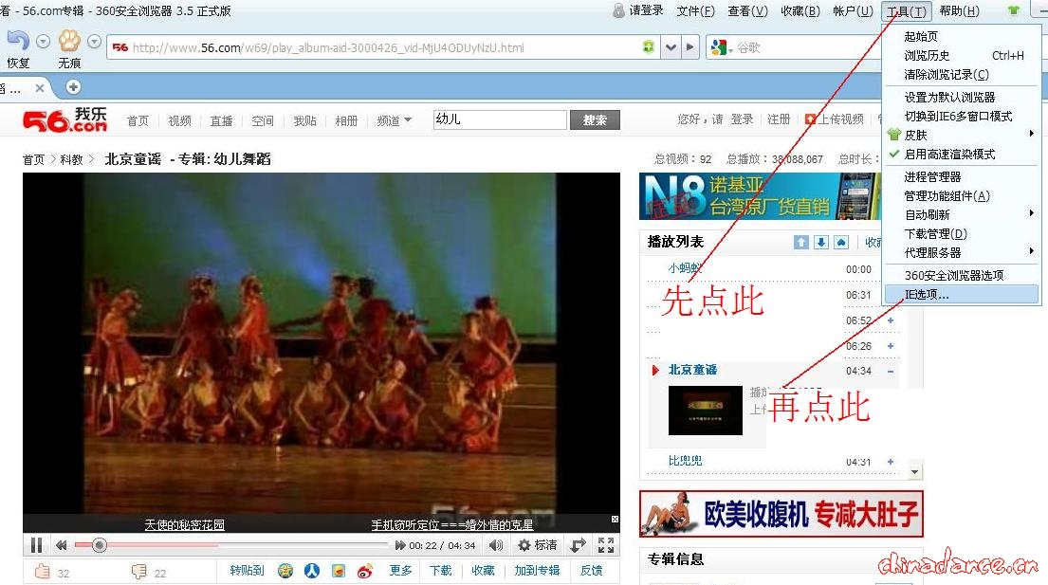
Task: Share video via the Weibo icon
Action: (x=365, y=571)
